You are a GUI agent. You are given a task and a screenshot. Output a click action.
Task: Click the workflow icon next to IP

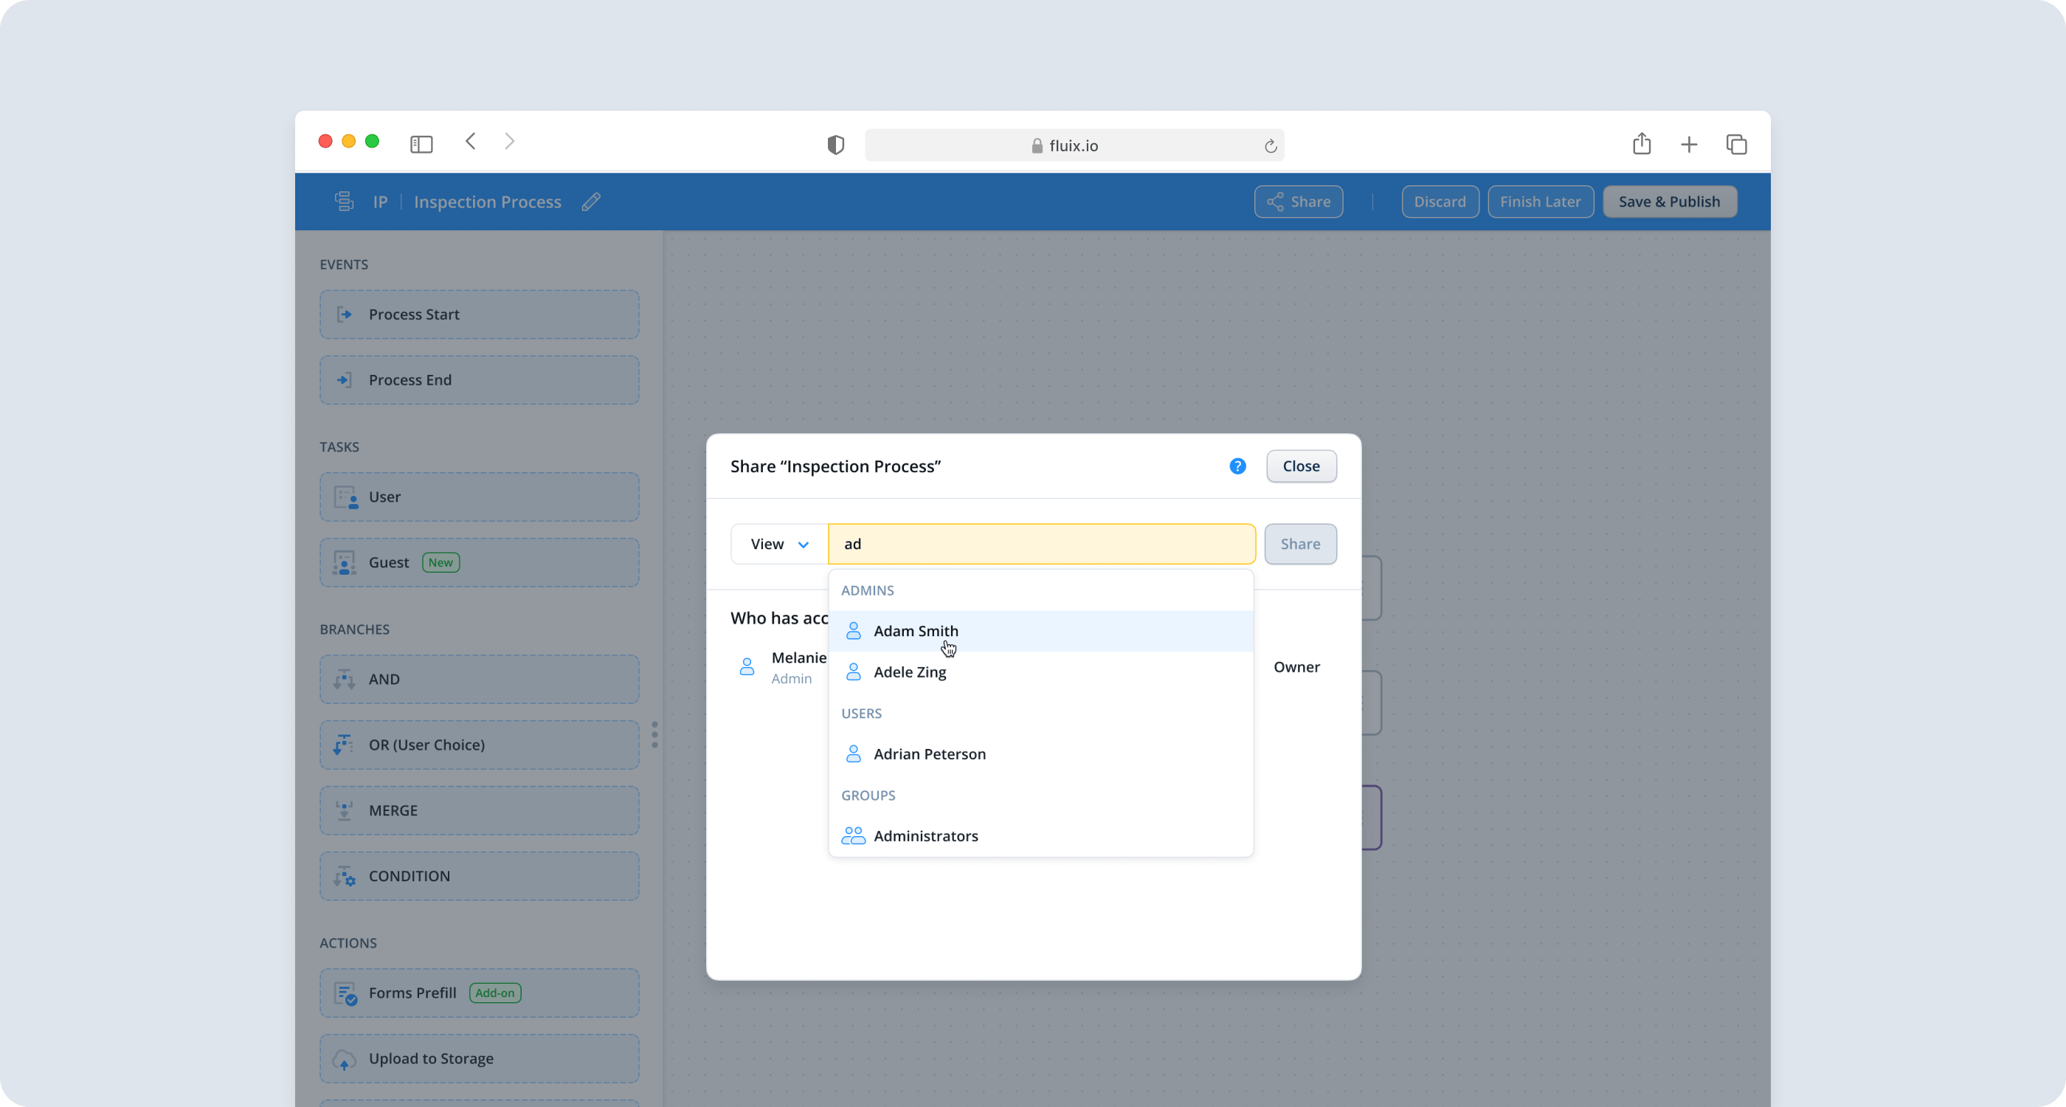pyautogui.click(x=344, y=201)
